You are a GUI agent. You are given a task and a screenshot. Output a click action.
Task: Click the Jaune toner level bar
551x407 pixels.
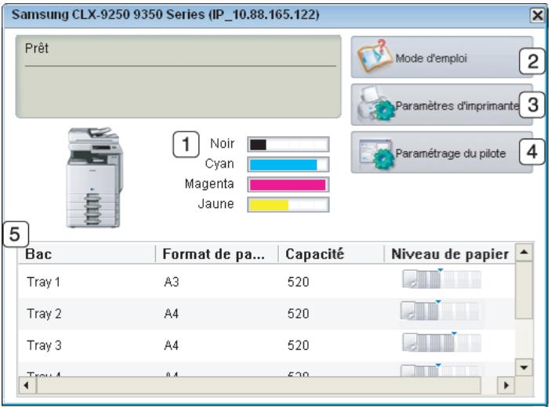pos(288,204)
